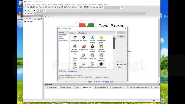The height and width of the screenshot is (104, 185).
Task: Click the Find magnifier toolbar icon
Action: pyautogui.click(x=53, y=7)
